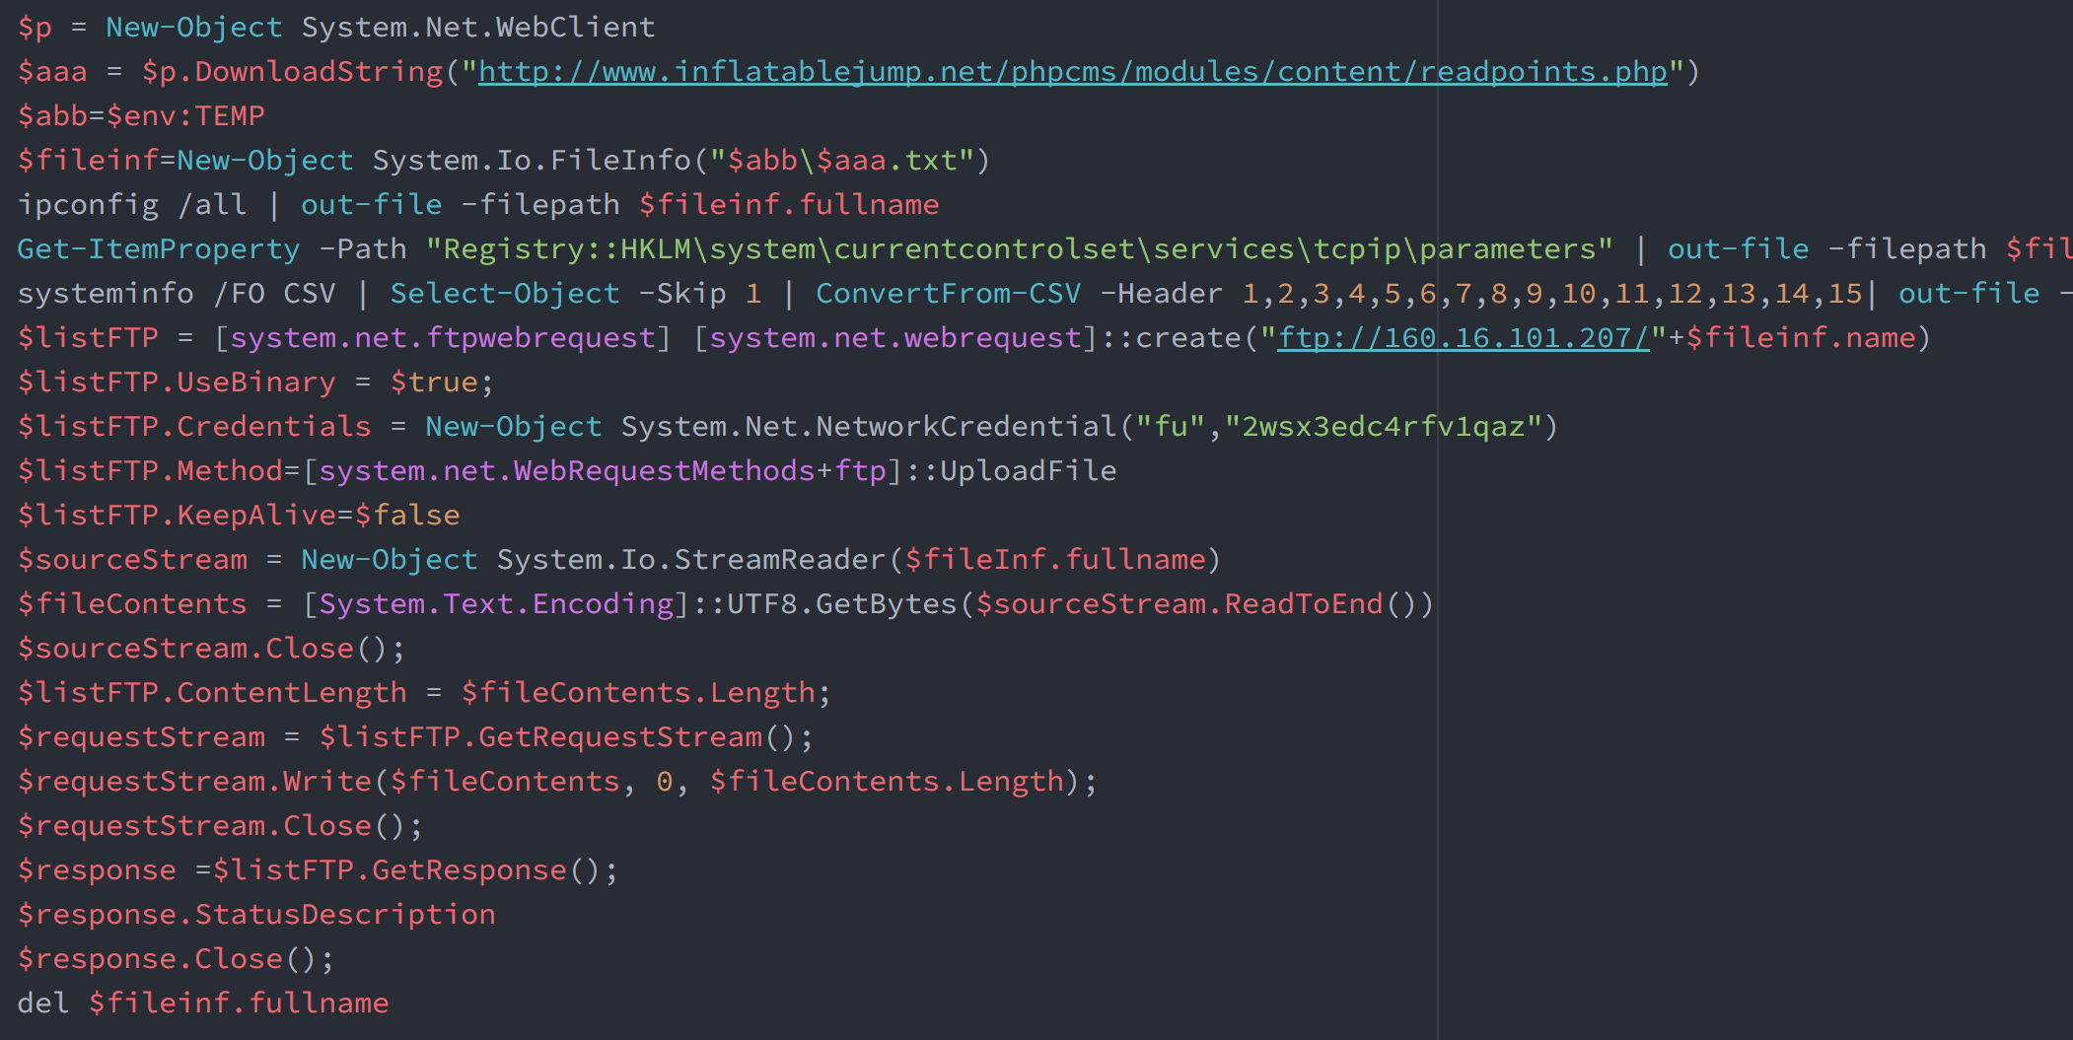Click the DownloadString method call
2073x1040 pixels.
[x=319, y=72]
